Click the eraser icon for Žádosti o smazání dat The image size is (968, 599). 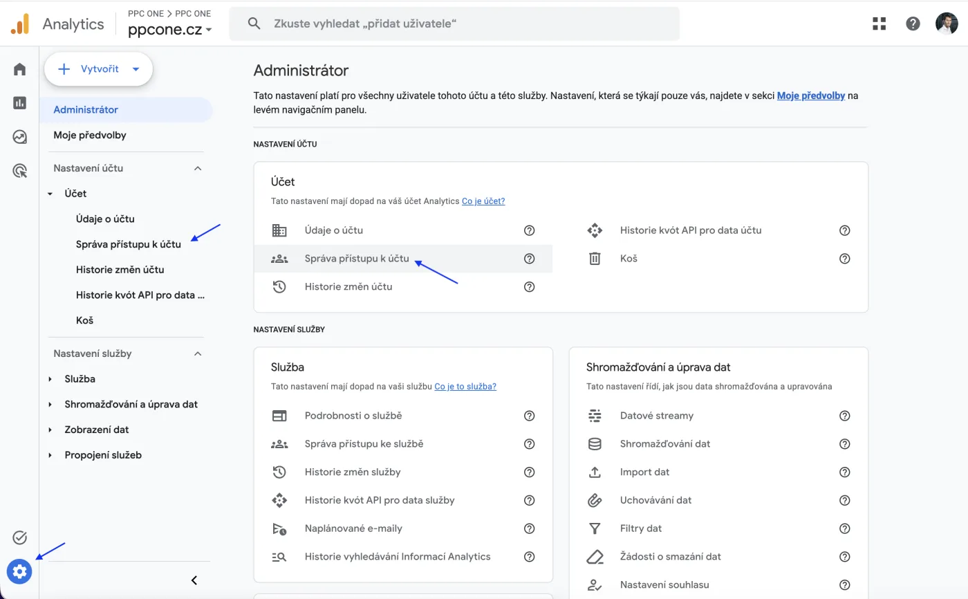(x=595, y=557)
